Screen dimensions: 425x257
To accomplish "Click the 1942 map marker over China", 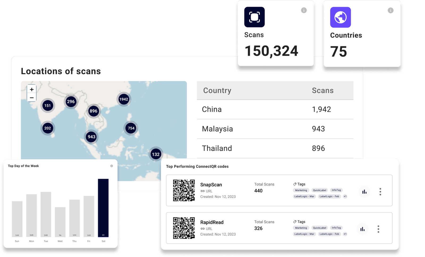I will pos(123,99).
